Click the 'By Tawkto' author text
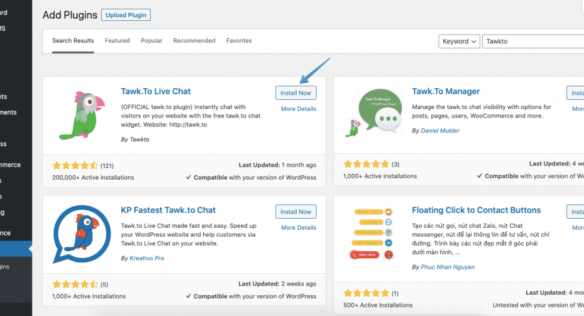The height and width of the screenshot is (316, 584). click(135, 140)
